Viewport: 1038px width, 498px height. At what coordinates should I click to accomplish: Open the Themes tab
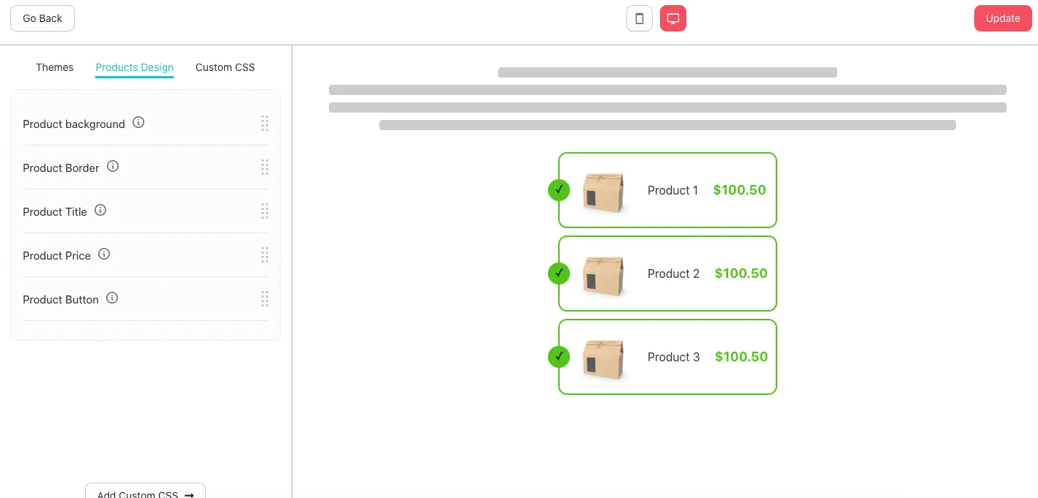click(x=55, y=67)
